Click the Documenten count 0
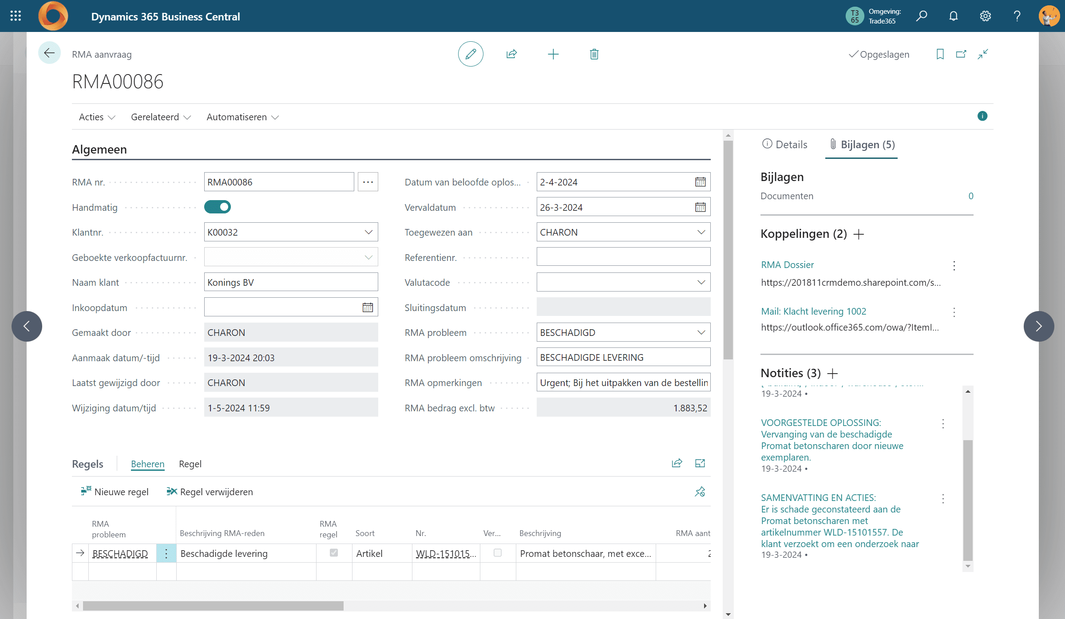 pos(971,196)
